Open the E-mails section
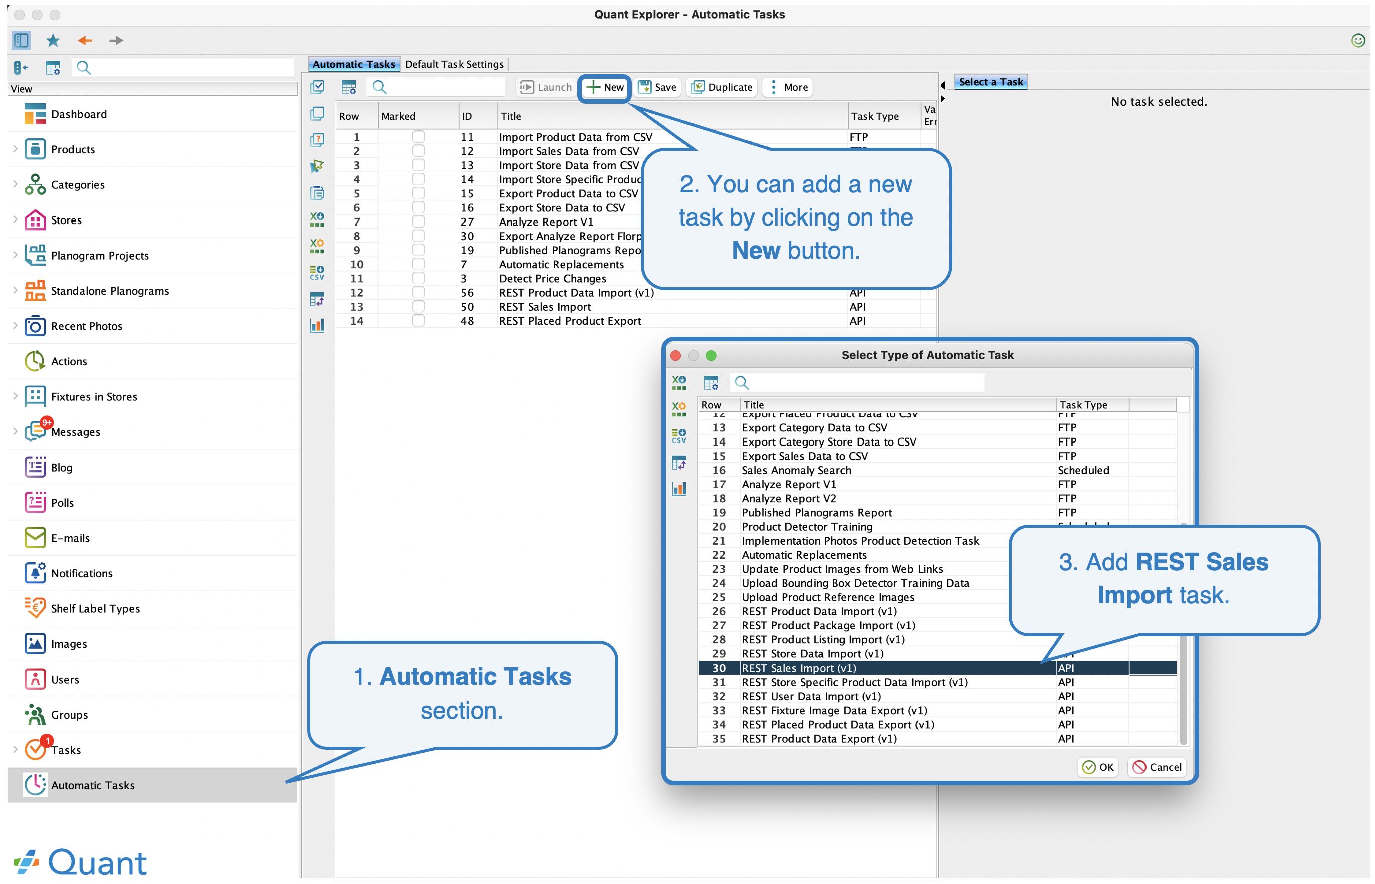The width and height of the screenshot is (1375, 884). point(70,538)
